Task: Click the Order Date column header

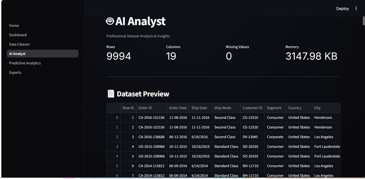Action: 178,108
